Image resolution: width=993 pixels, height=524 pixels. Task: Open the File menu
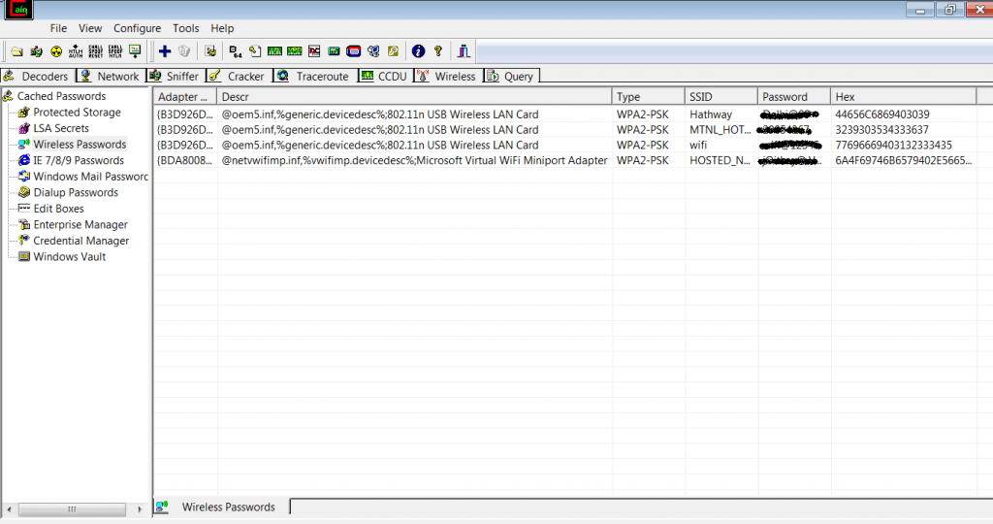point(58,28)
